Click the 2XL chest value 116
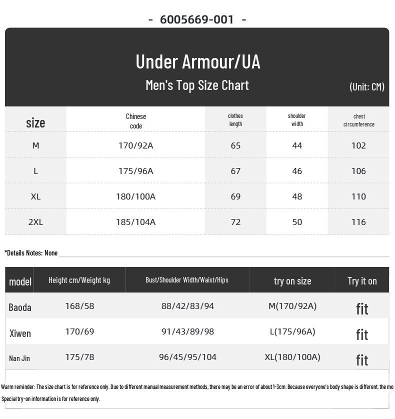 tap(358, 222)
